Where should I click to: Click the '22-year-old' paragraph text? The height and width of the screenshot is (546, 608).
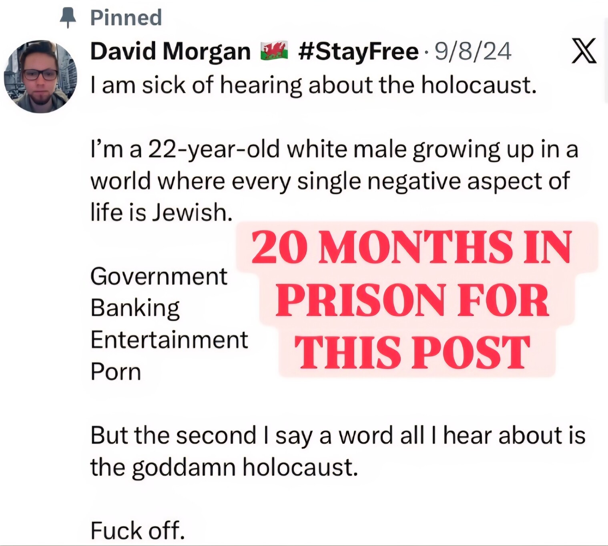tap(334, 180)
